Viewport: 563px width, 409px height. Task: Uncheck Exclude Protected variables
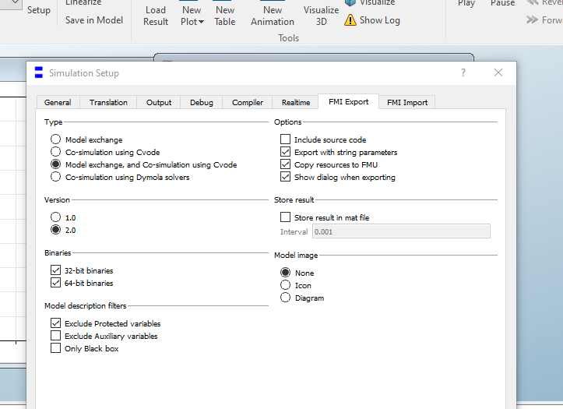pyautogui.click(x=55, y=323)
